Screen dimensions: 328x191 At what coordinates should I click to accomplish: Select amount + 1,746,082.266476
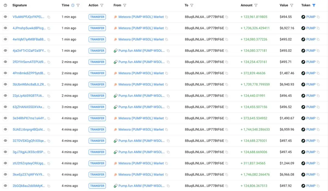coord(255,175)
